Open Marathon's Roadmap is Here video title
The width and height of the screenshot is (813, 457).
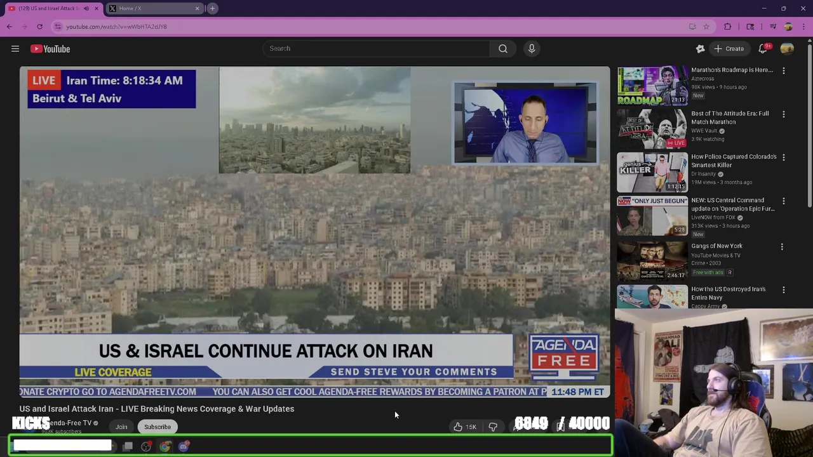[x=732, y=70]
